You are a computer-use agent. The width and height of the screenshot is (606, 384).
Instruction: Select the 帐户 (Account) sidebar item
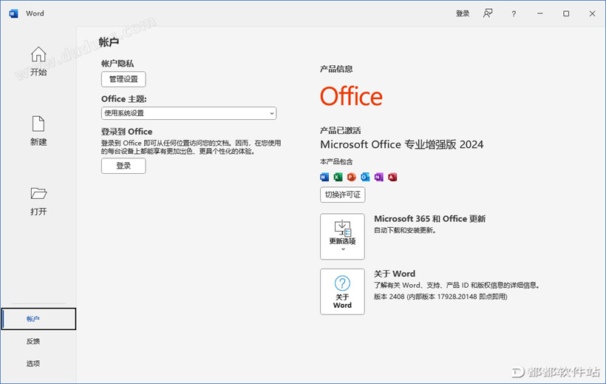coord(38,319)
